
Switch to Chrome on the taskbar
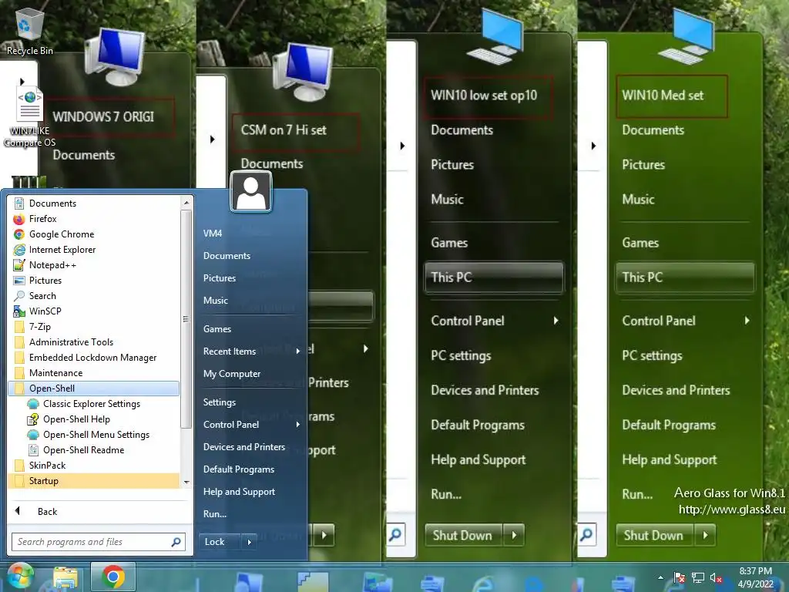(113, 577)
